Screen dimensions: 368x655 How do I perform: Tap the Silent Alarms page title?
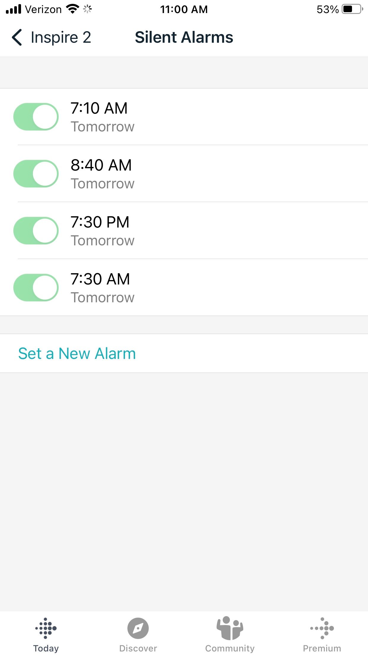(x=184, y=37)
